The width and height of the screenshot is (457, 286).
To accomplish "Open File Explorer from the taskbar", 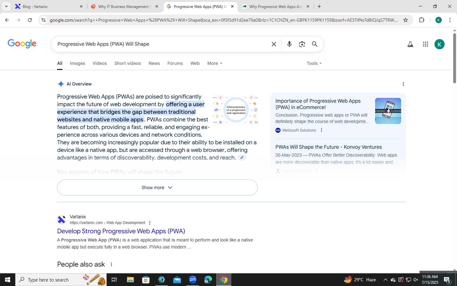I will pyautogui.click(x=130, y=280).
